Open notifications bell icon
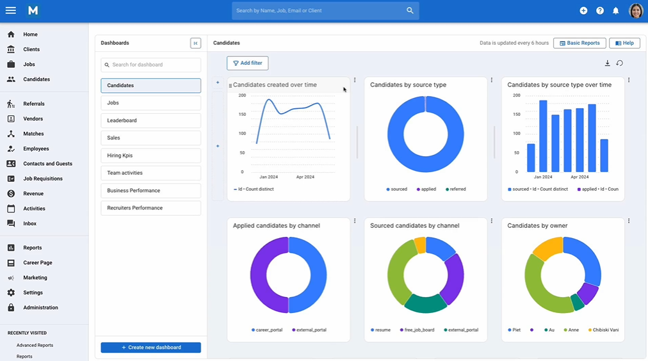Image resolution: width=648 pixels, height=361 pixels. coord(615,11)
